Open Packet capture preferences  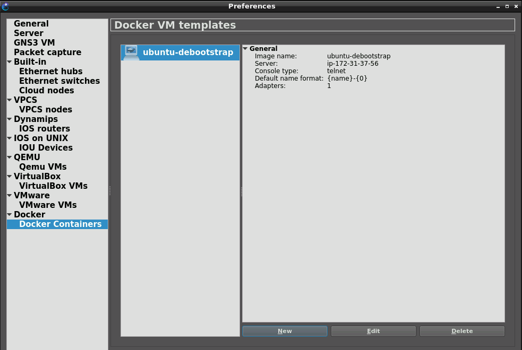48,52
